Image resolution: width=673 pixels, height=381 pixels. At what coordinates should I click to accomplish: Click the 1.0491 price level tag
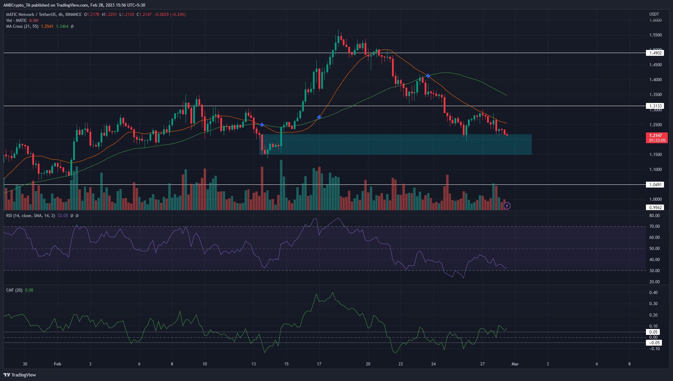pos(655,185)
